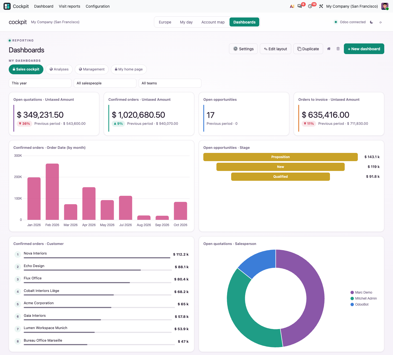The image size is (393, 355).
Task: Open the Open quotations $ 349,231.50 card
Action: (54, 114)
